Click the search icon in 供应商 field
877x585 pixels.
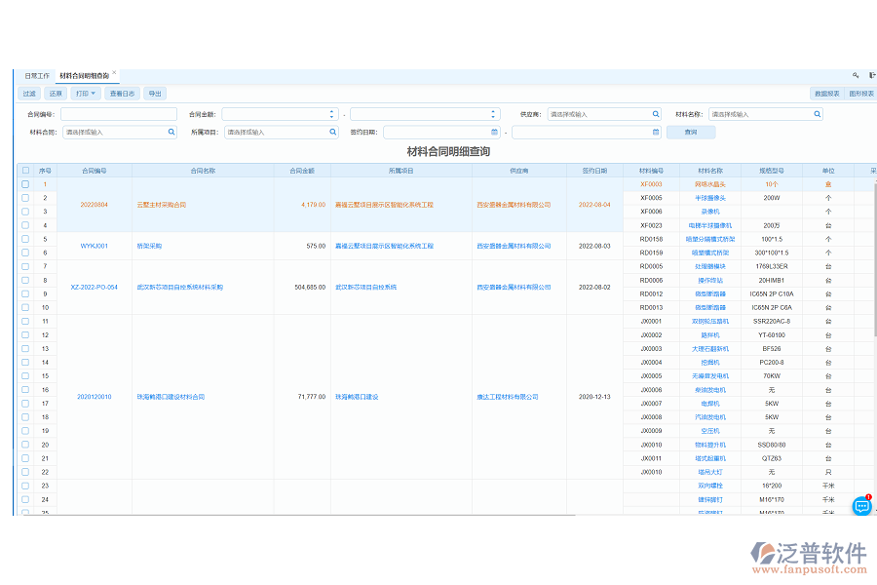pos(656,114)
